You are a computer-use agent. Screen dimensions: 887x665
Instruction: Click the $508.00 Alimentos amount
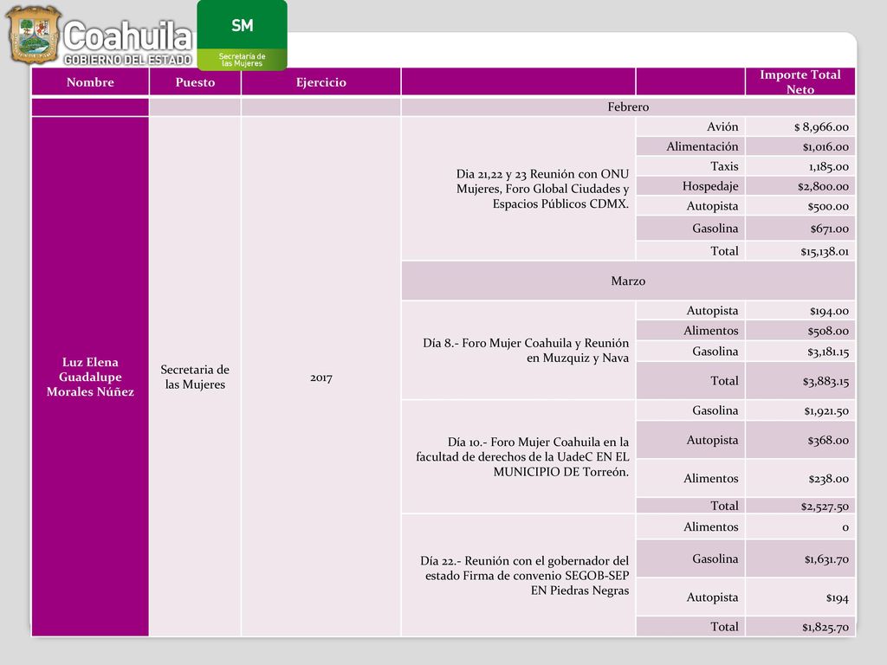coord(828,331)
